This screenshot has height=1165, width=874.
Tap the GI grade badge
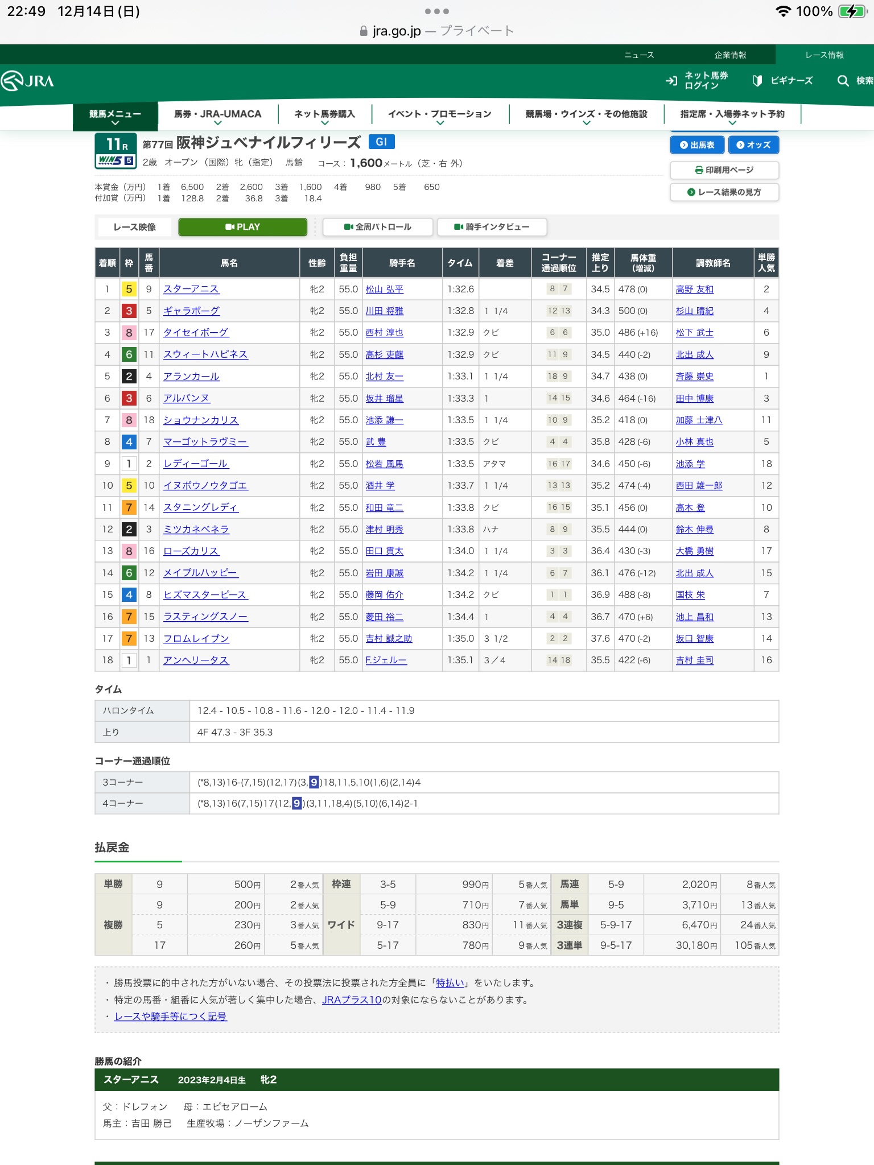click(x=381, y=142)
